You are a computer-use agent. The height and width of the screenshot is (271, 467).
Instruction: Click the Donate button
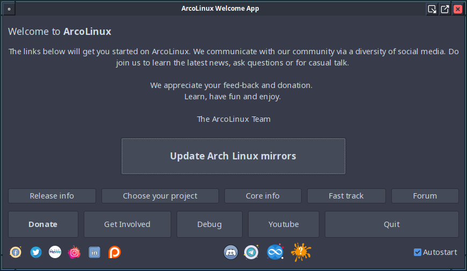(x=43, y=224)
